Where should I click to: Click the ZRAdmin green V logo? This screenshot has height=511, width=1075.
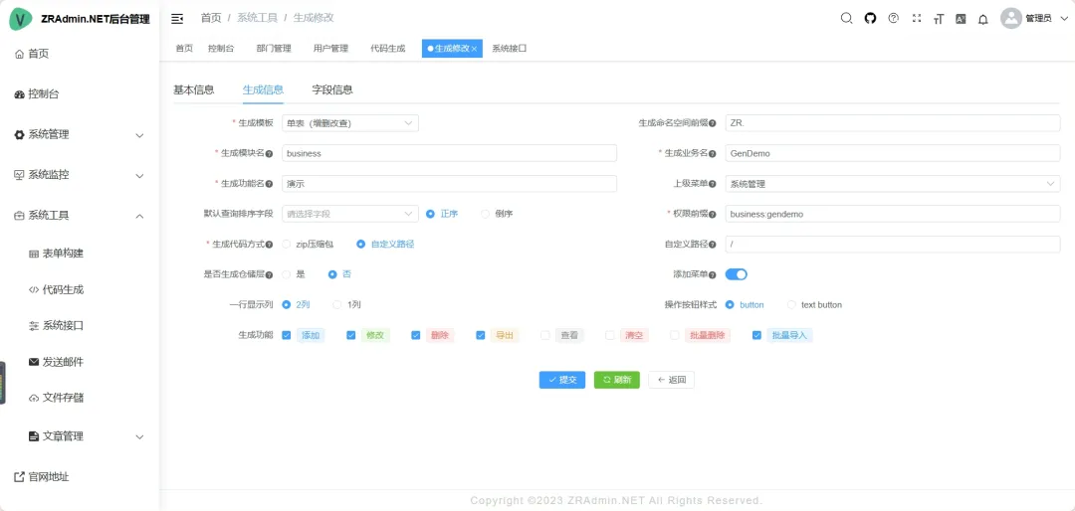point(21,19)
